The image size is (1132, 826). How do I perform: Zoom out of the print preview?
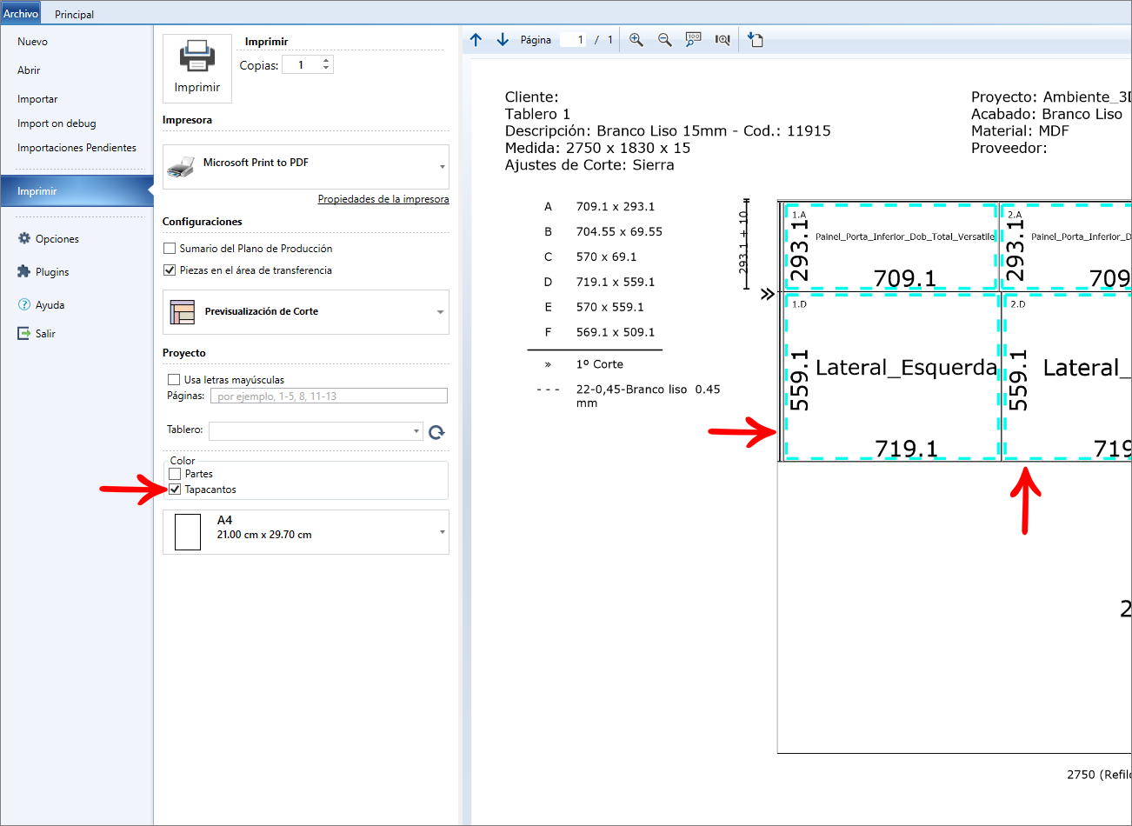tap(665, 40)
